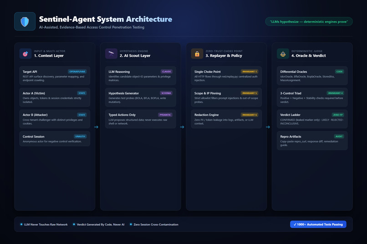Click the 'Target API' card title

pyautogui.click(x=30, y=72)
